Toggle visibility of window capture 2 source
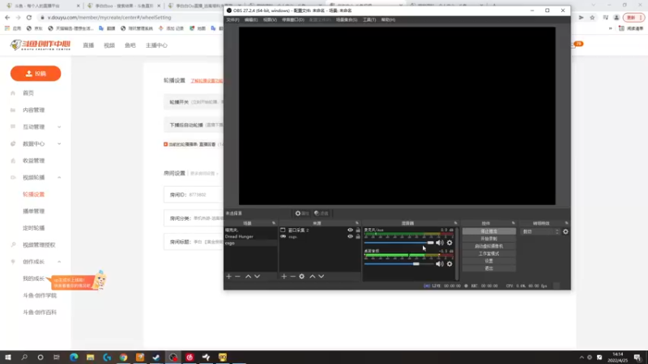648x364 pixels. click(x=350, y=231)
